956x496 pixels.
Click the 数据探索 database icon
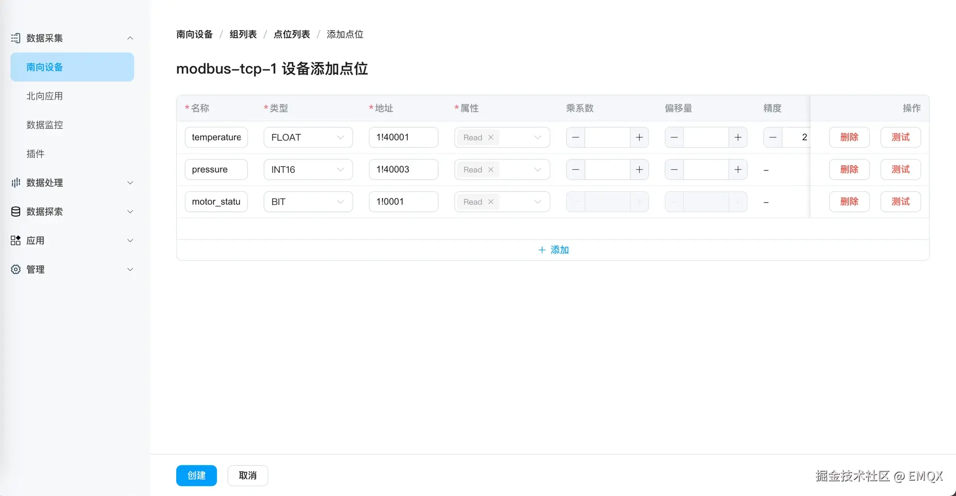point(15,211)
